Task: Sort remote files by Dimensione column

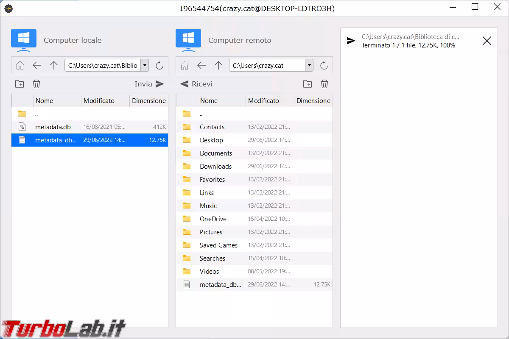Action: pyautogui.click(x=313, y=101)
